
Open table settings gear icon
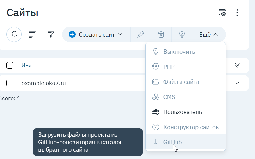[222, 13]
